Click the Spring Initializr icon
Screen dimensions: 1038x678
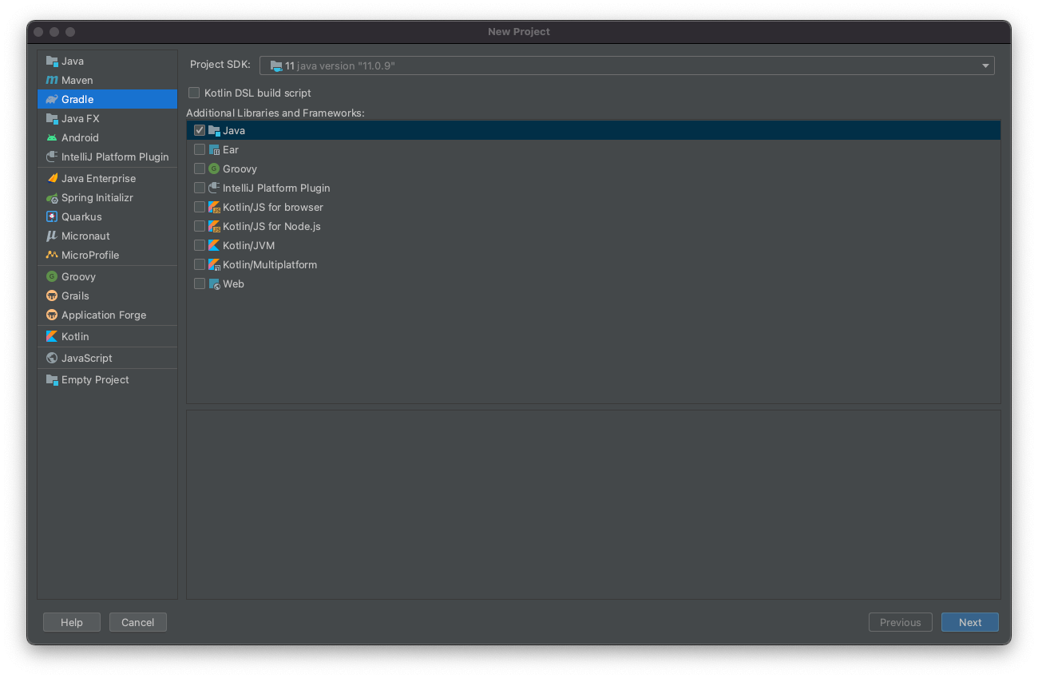pyautogui.click(x=52, y=197)
